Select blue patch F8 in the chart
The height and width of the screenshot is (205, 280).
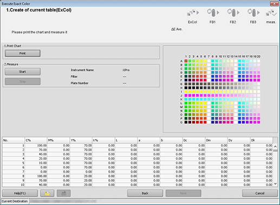click(213, 80)
